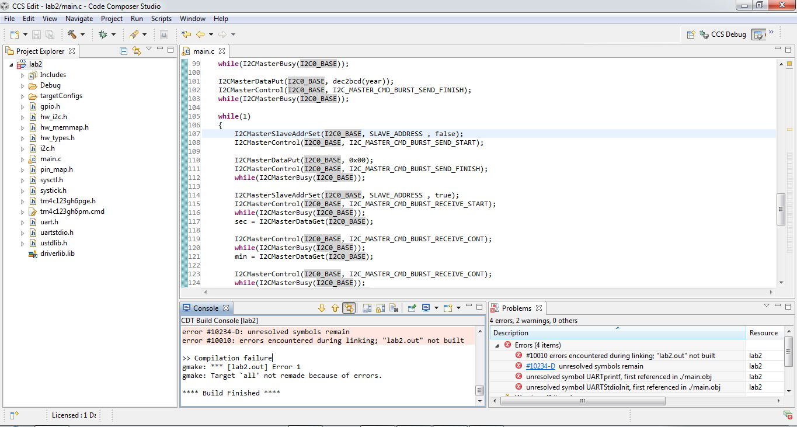797x427 pixels.
Task: Open the Open Console dropdown arrow
Action: [459, 308]
